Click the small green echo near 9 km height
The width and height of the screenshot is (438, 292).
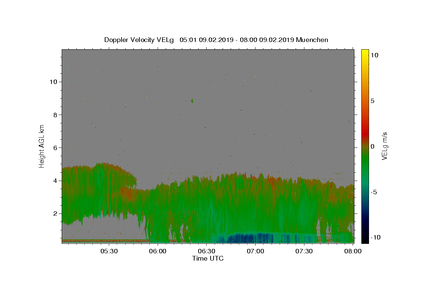[x=192, y=100]
